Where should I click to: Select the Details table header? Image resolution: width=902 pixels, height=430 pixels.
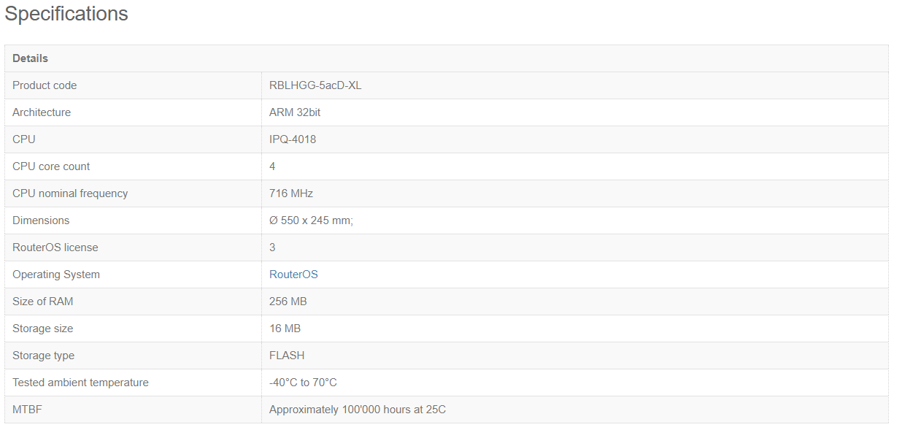pyautogui.click(x=30, y=58)
